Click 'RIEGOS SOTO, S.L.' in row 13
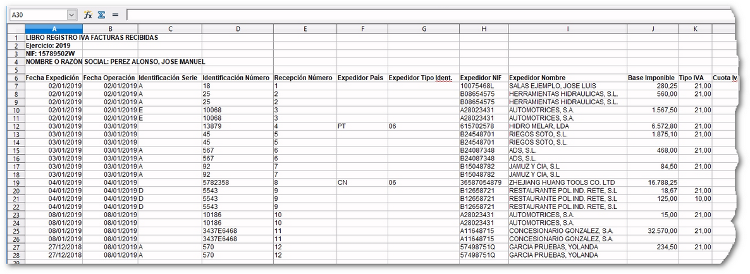 click(539, 134)
